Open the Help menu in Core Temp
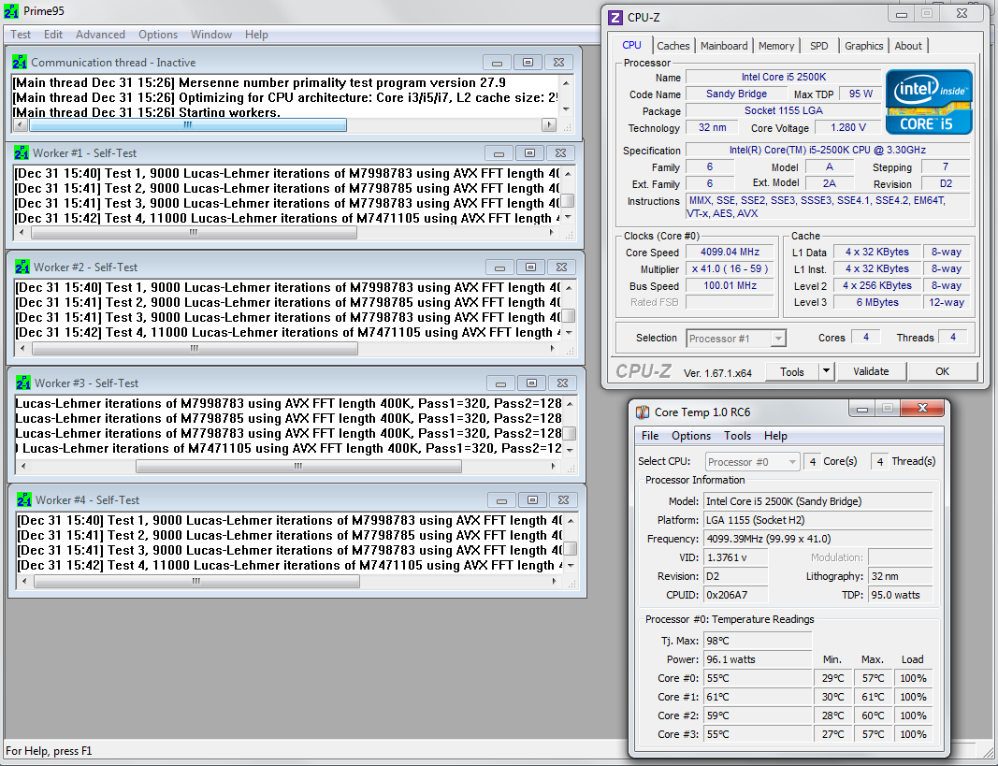 (775, 436)
